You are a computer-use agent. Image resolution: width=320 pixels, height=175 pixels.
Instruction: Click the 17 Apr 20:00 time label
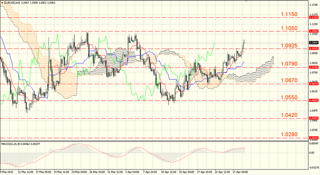pos(205,172)
